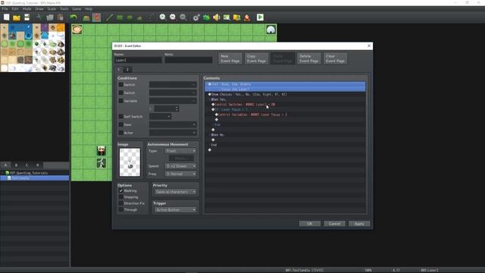Open the Edit menu
The image size is (485, 273).
click(x=15, y=9)
